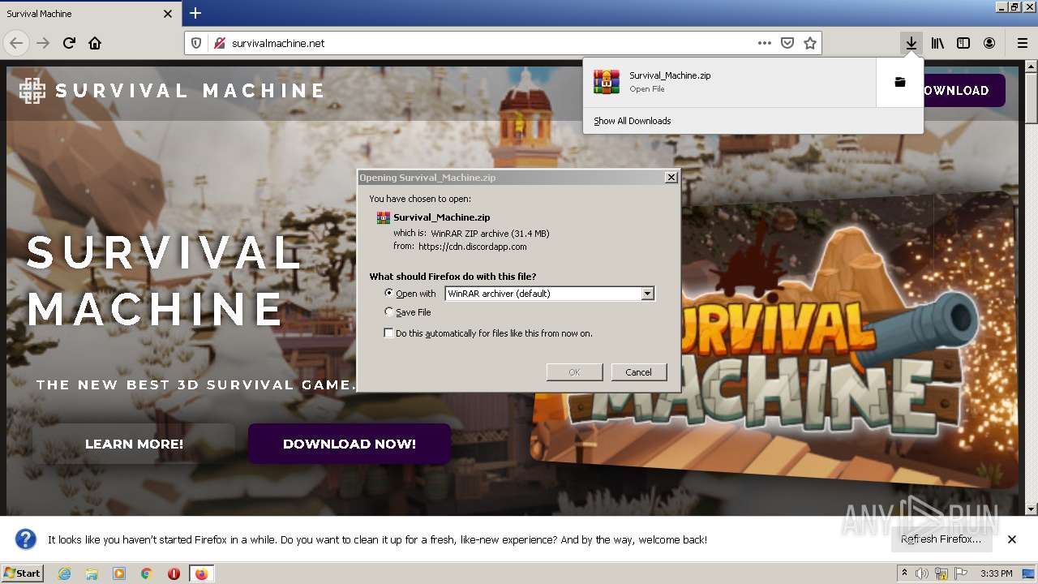The width and height of the screenshot is (1038, 584).
Task: Open Survival_Machine.zip from downloads panel
Action: (730, 82)
